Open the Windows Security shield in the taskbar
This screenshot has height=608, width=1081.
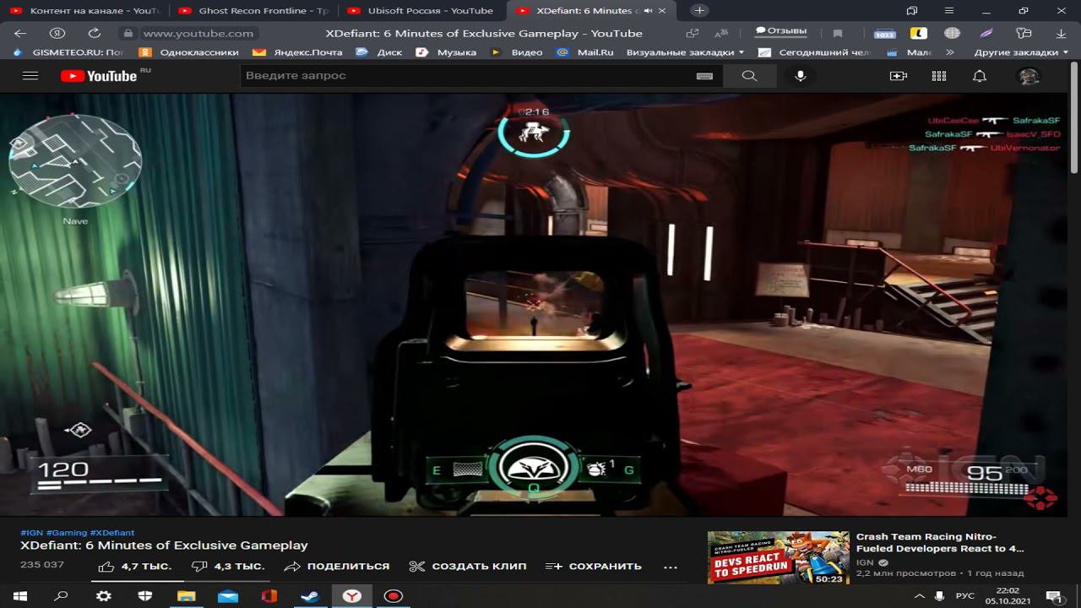pos(144,596)
